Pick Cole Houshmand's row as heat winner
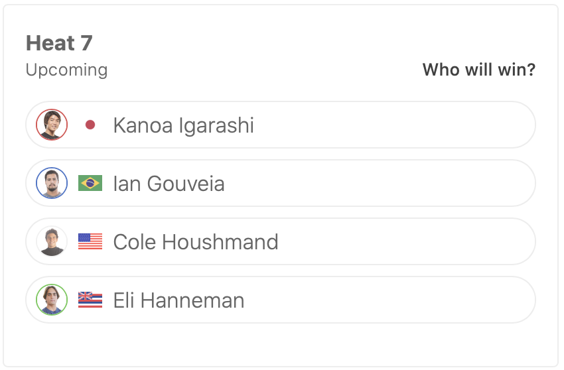564x370 pixels. [398, 241]
